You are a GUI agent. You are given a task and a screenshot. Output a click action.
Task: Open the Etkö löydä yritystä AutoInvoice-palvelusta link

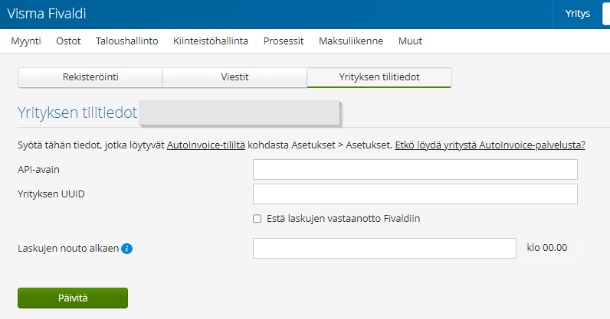tap(490, 145)
